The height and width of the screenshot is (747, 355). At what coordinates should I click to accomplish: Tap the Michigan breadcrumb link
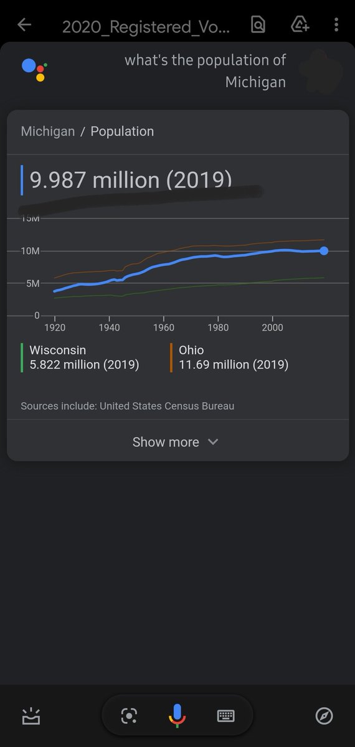pyautogui.click(x=48, y=131)
